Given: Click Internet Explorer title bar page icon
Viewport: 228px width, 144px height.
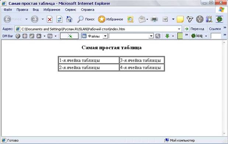Looking at the screenshot, I should (4, 3).
